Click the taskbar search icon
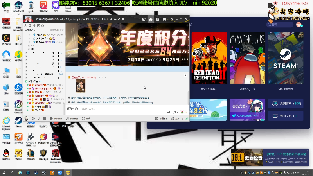Screen dimensions: 313x176 tap(12, 173)
